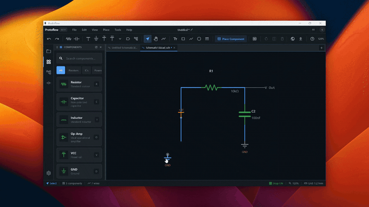Open the Help menu

coord(129,30)
